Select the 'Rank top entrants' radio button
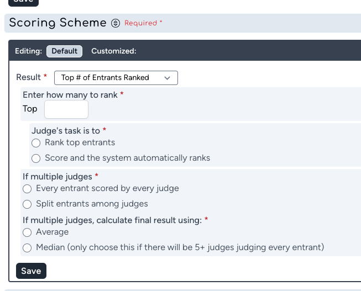This screenshot has width=361, height=291. pyautogui.click(x=36, y=143)
